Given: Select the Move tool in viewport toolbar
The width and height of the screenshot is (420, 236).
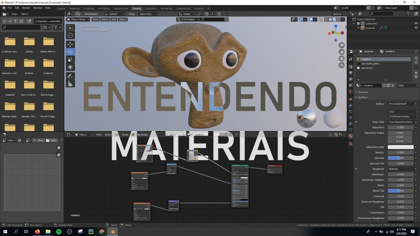Looking at the screenshot, I should (70, 44).
